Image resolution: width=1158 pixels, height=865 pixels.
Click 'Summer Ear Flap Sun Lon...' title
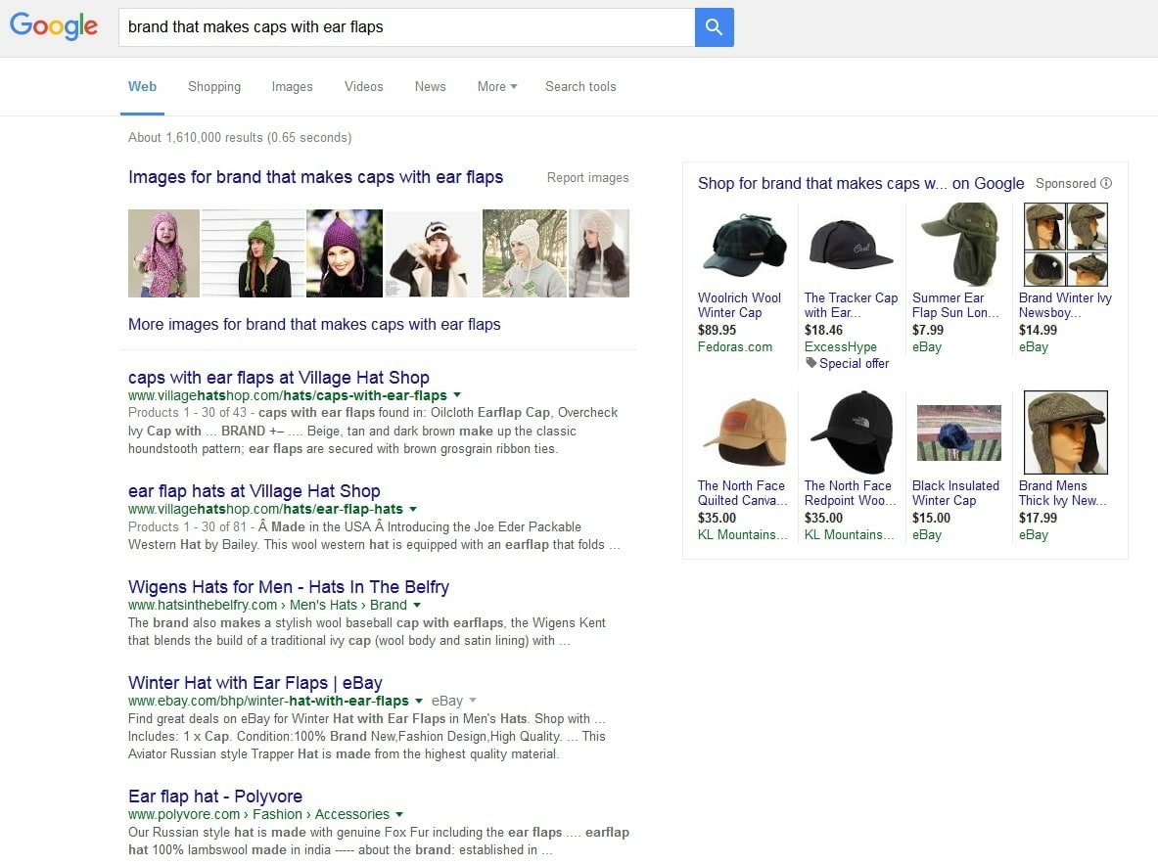point(955,305)
